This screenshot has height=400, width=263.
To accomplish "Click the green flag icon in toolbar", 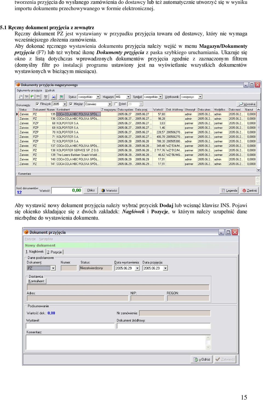I will [x=61, y=97].
